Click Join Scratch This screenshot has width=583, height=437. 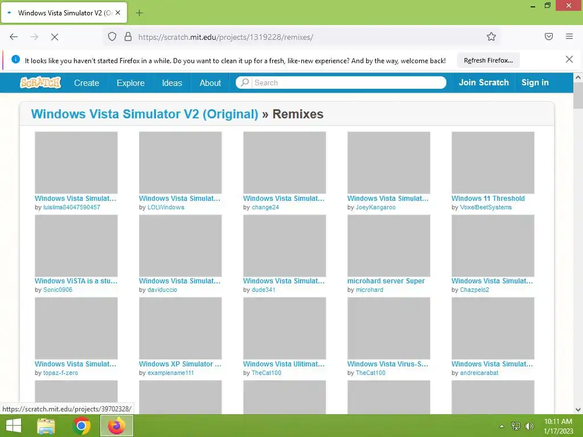484,83
